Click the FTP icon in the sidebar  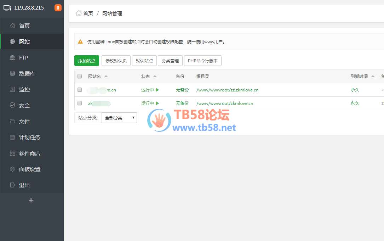tap(13, 57)
